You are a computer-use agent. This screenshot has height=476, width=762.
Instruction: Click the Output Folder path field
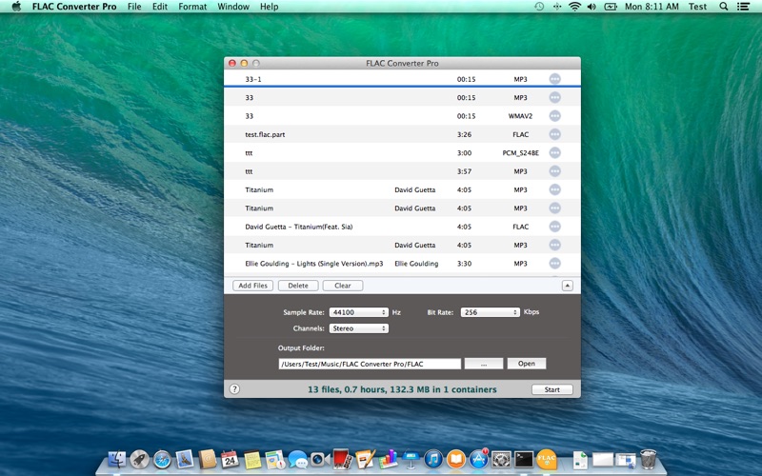[370, 364]
